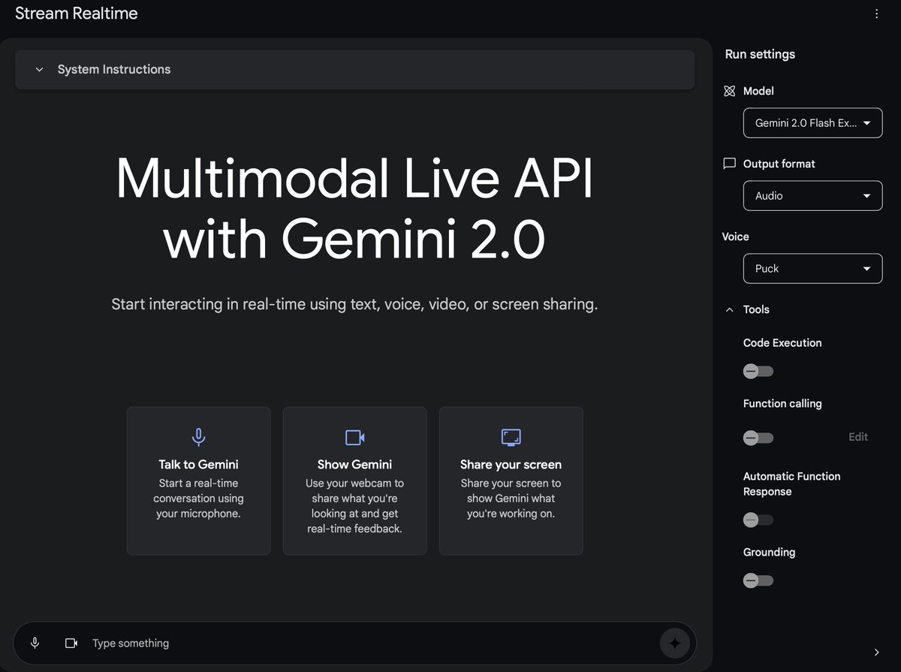Click the Stream Realtime title
The height and width of the screenshot is (672, 901).
[77, 14]
